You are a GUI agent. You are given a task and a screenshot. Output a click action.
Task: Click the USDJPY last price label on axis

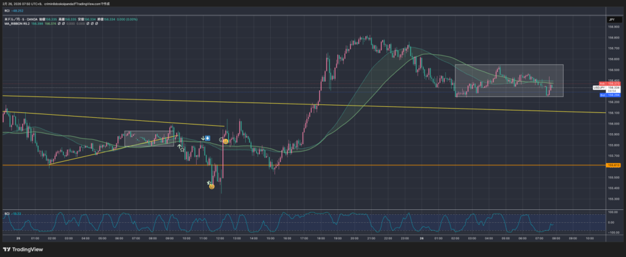(x=600, y=88)
